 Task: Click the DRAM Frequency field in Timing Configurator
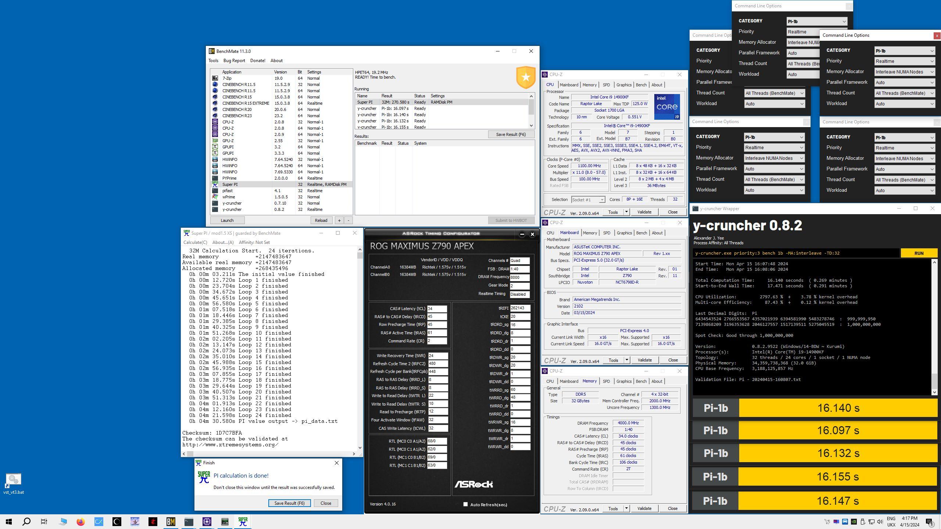(x=519, y=277)
